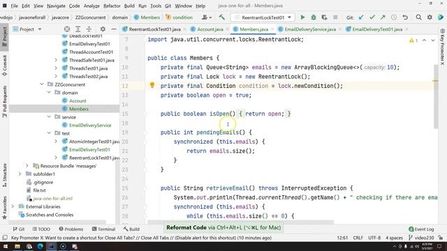Click CRLF line separator in status bar
This screenshot has width=447, height=251.
pyautogui.click(x=358, y=238)
